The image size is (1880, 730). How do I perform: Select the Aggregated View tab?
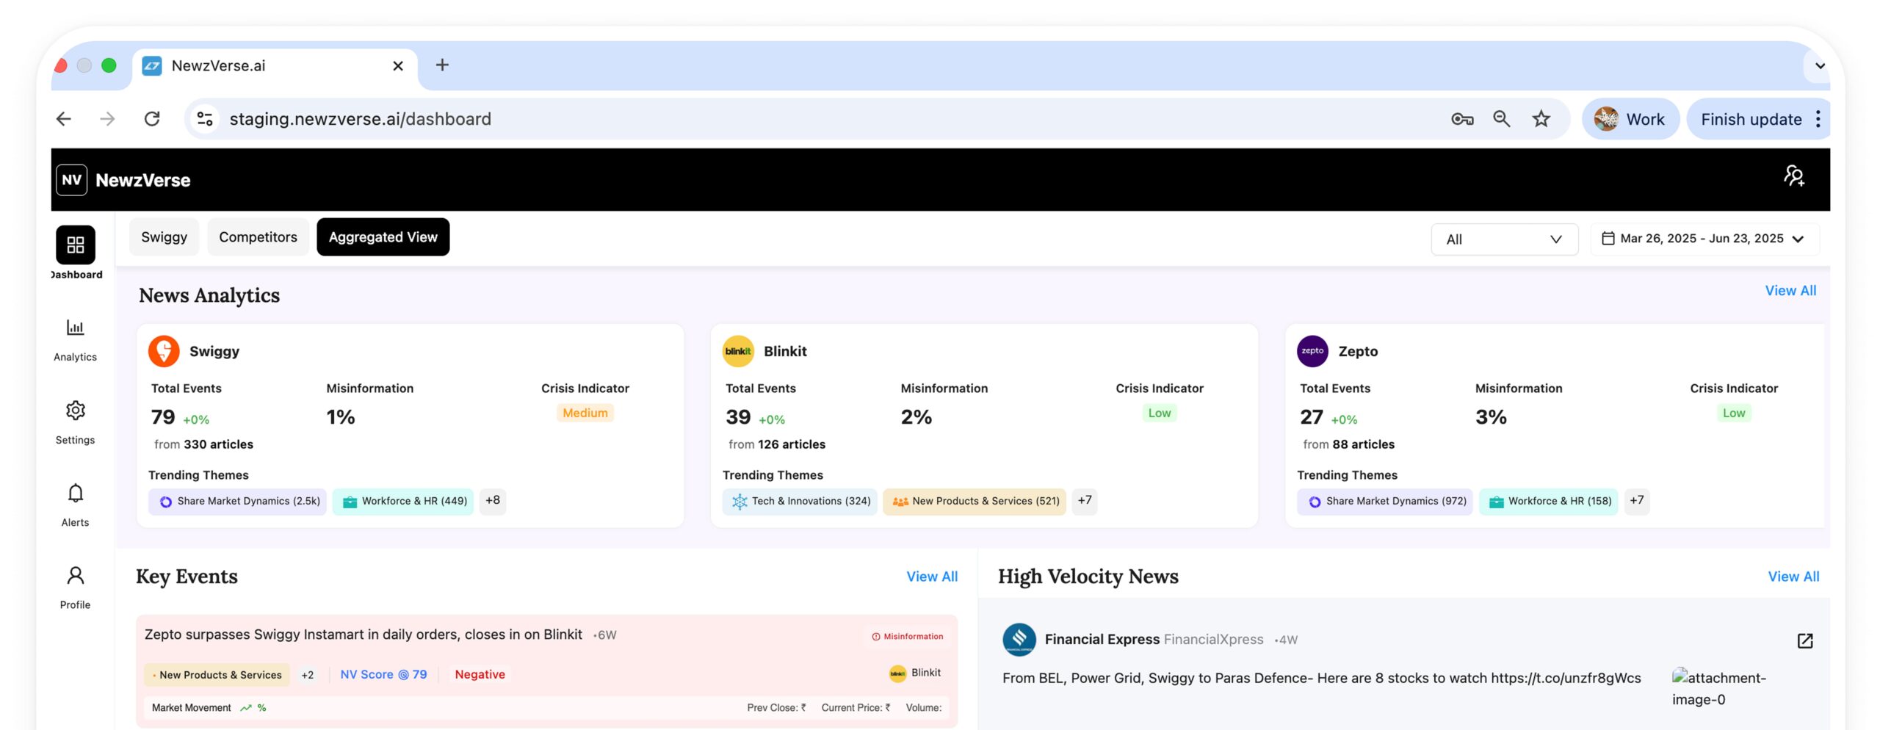pos(383,237)
